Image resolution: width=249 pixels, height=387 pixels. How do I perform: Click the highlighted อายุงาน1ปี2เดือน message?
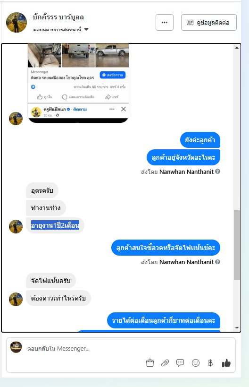[55, 225]
